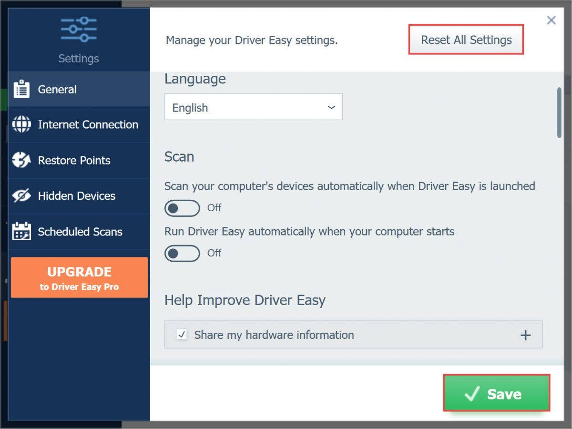Open the Language dropdown
The height and width of the screenshot is (429, 572).
tap(254, 107)
